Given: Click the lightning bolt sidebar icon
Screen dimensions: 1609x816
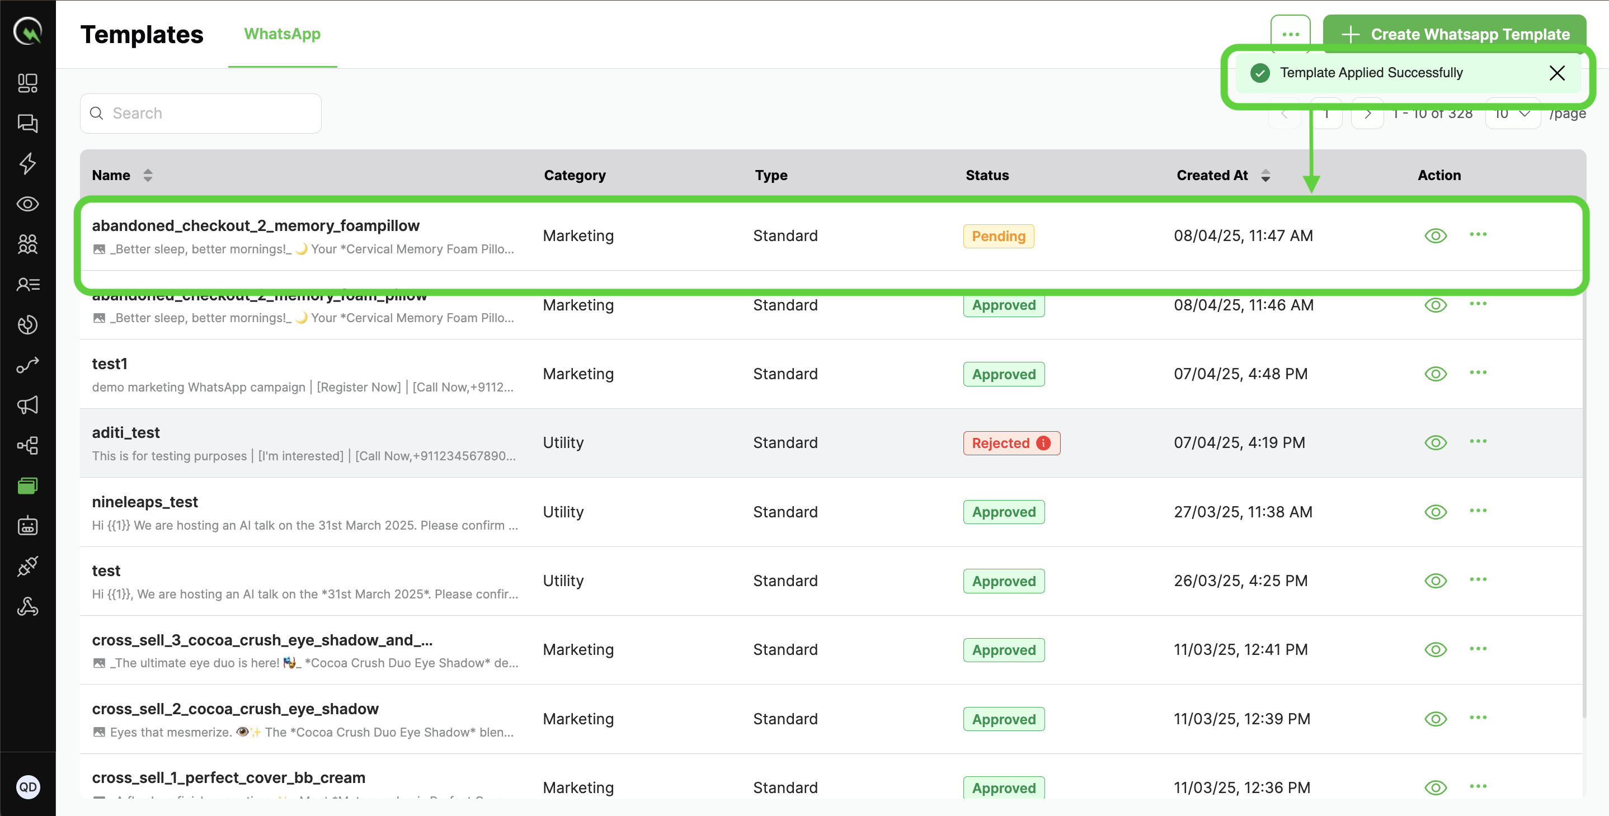Looking at the screenshot, I should click(27, 163).
